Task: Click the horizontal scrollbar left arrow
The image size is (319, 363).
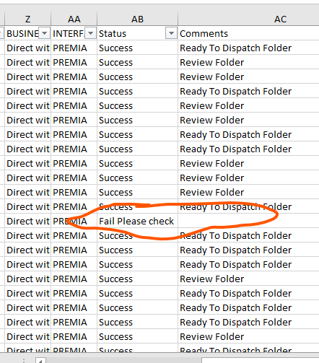Action: 40,361
